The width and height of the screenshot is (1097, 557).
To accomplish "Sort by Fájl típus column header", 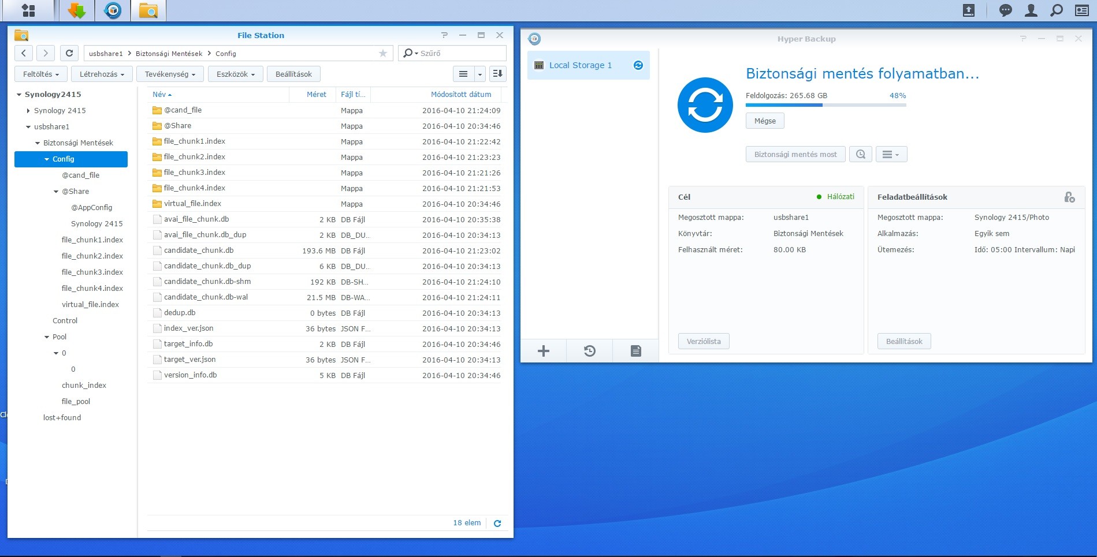I will coord(353,95).
